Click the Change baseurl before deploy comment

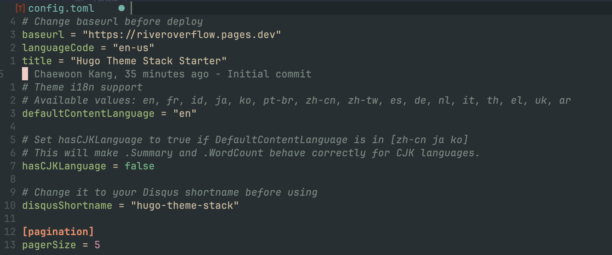[x=112, y=21]
